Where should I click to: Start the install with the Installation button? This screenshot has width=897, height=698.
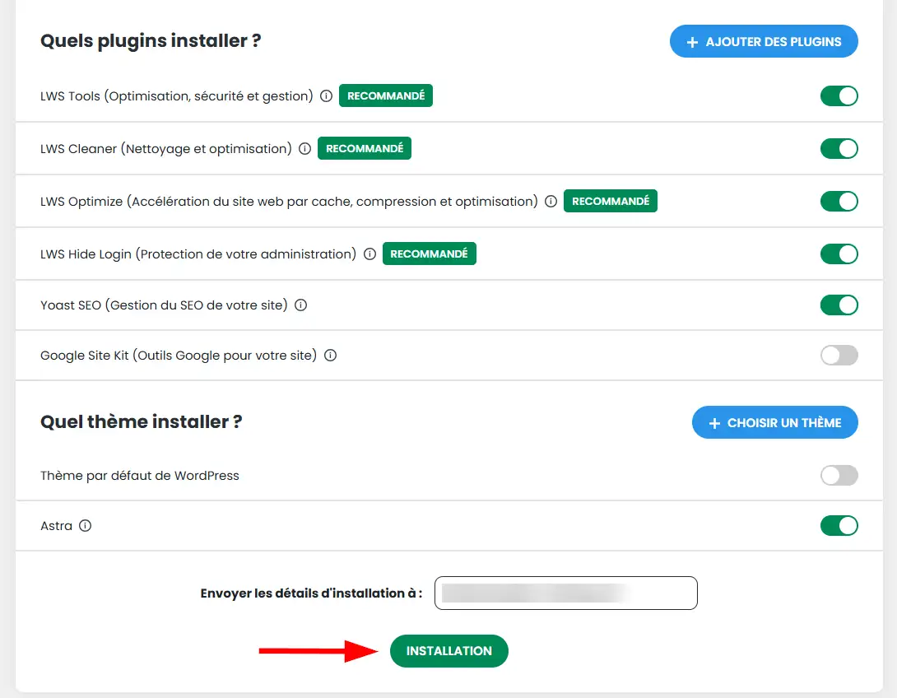449,650
